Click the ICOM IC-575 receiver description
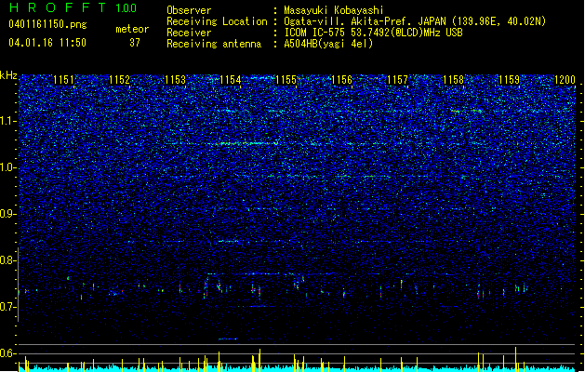Screen dimensions: 585x372 click(373, 33)
